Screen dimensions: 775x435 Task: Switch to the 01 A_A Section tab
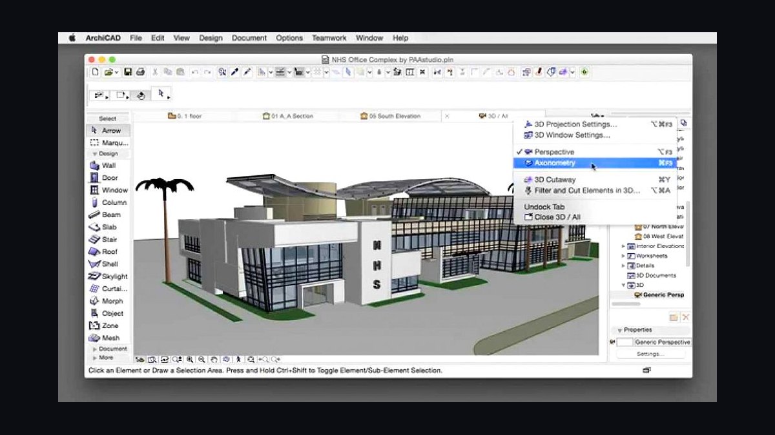(288, 116)
